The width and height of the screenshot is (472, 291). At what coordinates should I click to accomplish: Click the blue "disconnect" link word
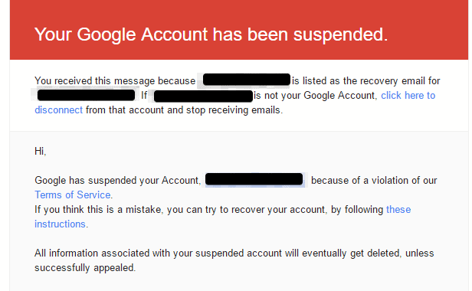tap(58, 110)
